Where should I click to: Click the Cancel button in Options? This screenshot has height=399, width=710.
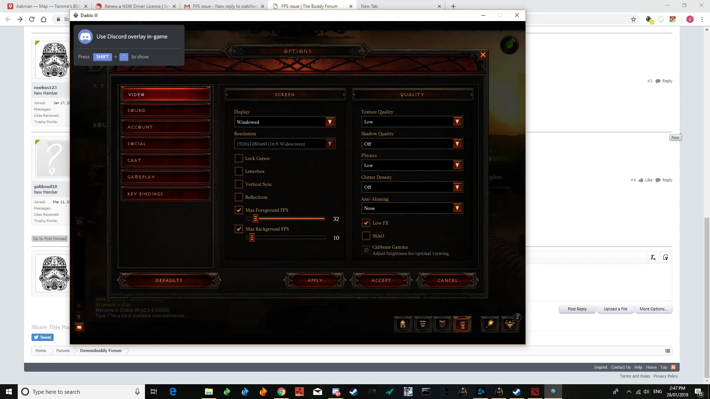[447, 280]
